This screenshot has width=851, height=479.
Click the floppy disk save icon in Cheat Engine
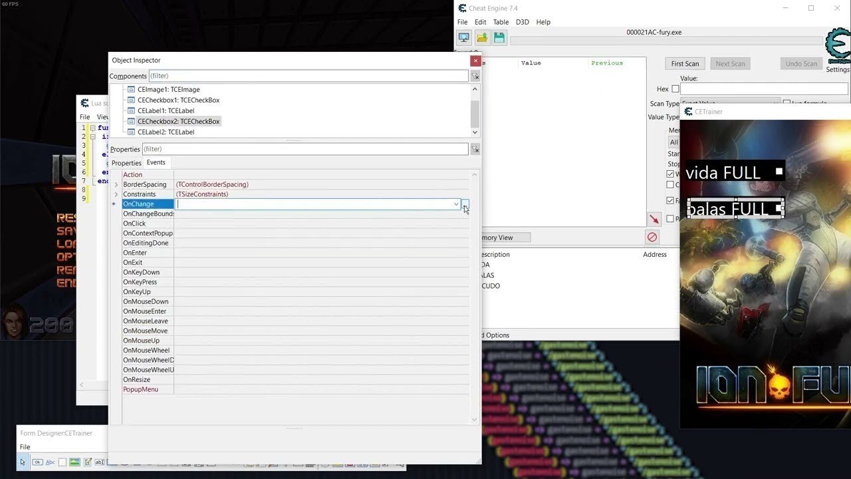[499, 37]
